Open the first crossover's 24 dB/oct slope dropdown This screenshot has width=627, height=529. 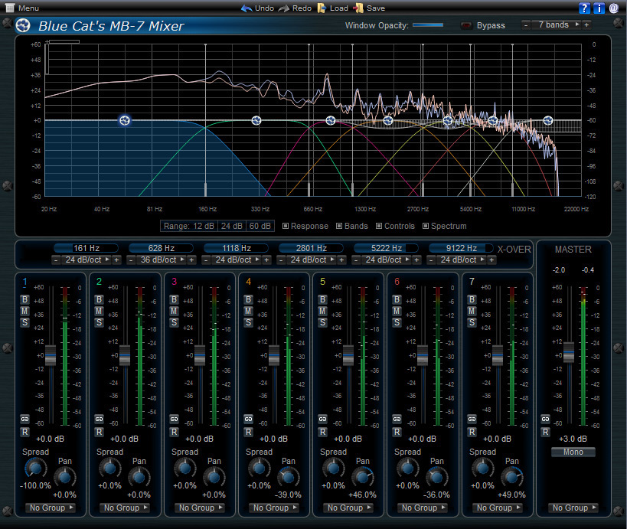(84, 259)
